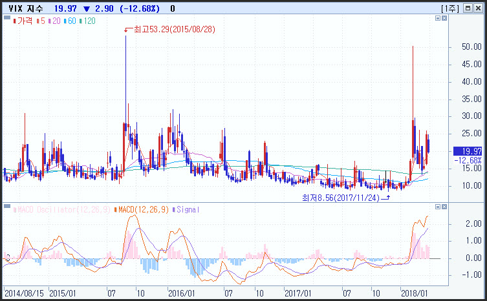
Task: Close the MACD indicator pane
Action: point(444,207)
